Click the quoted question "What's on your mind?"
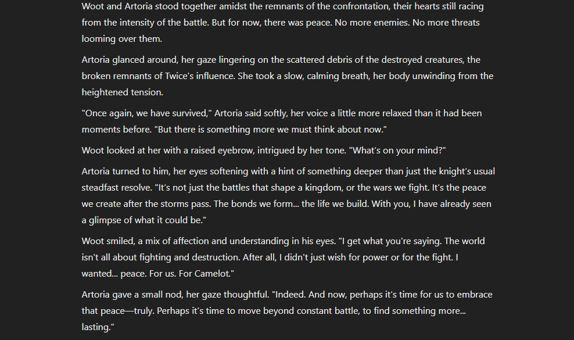The image size is (574, 340). 397,151
